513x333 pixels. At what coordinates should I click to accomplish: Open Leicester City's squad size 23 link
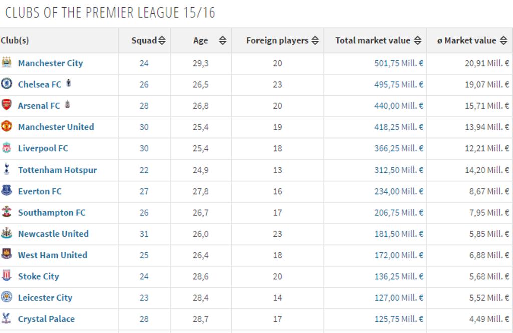pyautogui.click(x=144, y=298)
